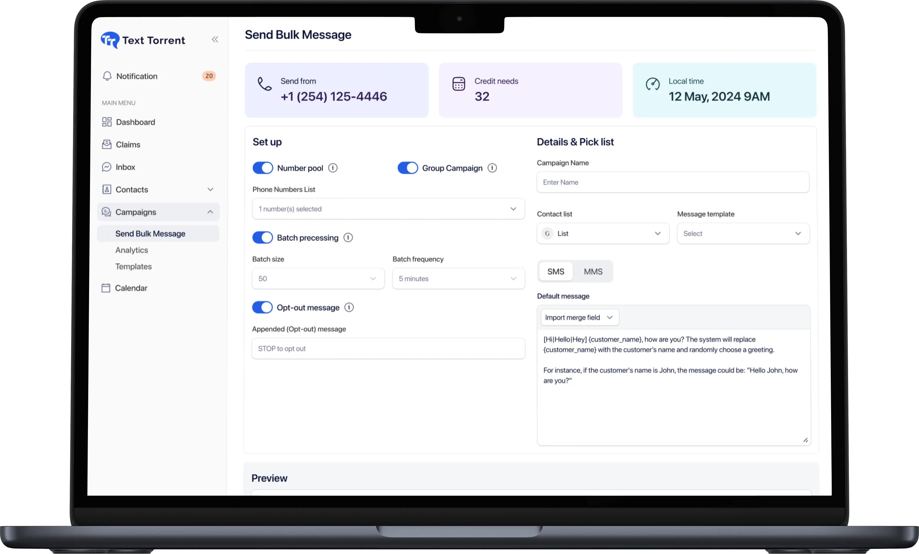919x554 pixels.
Task: Open Analytics under Campaigns menu
Action: [132, 250]
